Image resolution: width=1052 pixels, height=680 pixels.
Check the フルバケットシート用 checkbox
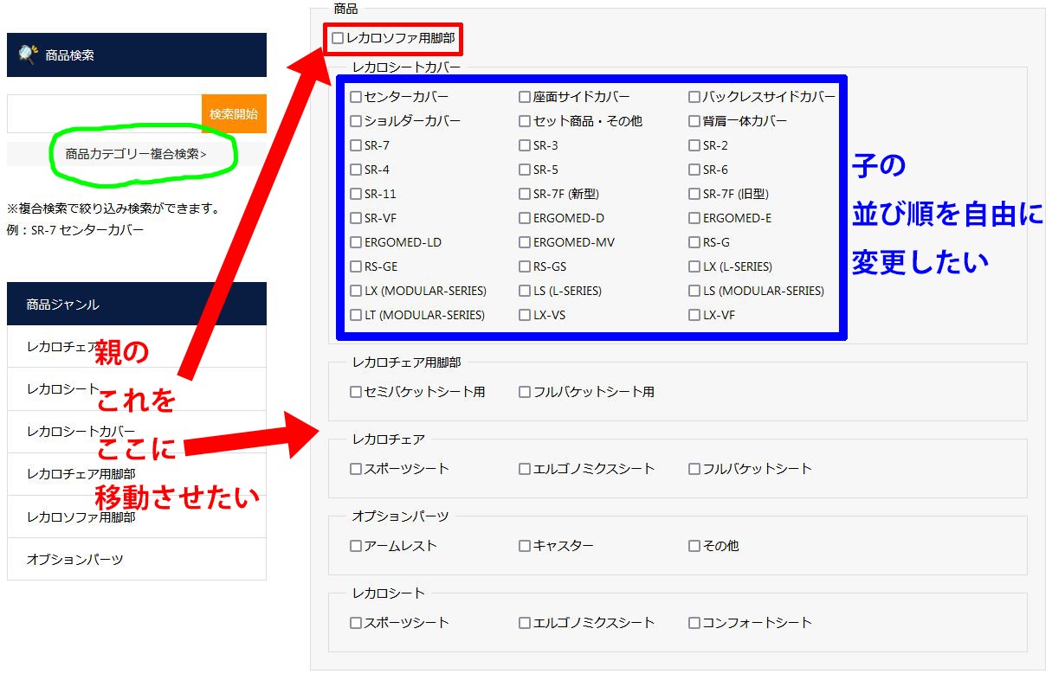pos(525,392)
